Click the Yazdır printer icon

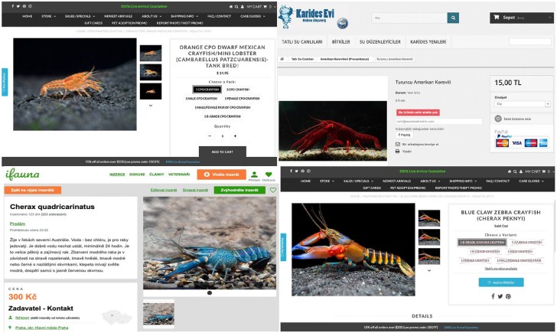click(399, 151)
